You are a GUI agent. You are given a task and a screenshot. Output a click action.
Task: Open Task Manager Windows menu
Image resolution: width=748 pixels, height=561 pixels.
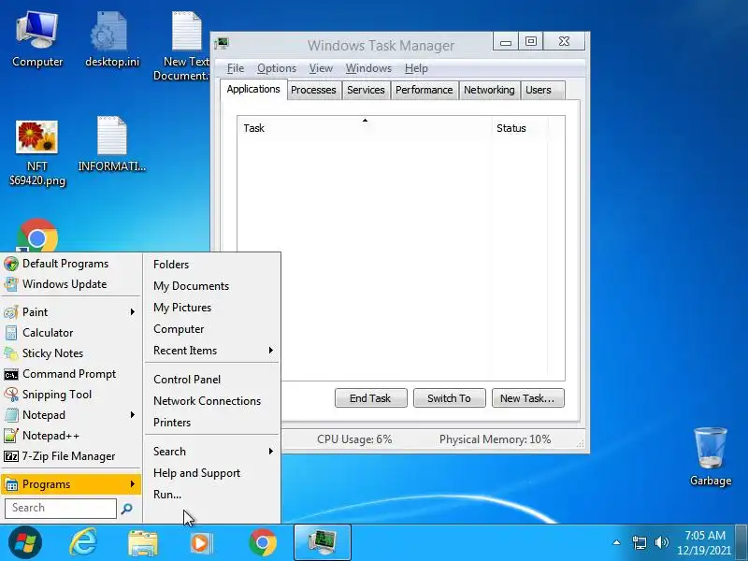[368, 68]
